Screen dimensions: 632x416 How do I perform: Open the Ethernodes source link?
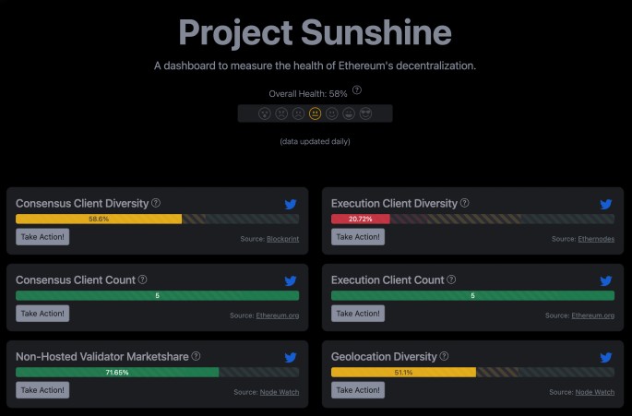(595, 239)
